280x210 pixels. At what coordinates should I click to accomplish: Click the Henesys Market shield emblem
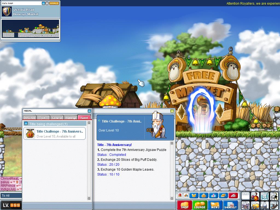pyautogui.click(x=7, y=11)
